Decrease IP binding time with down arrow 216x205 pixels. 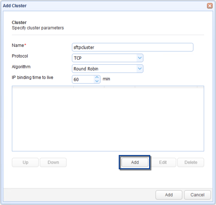click(x=97, y=81)
